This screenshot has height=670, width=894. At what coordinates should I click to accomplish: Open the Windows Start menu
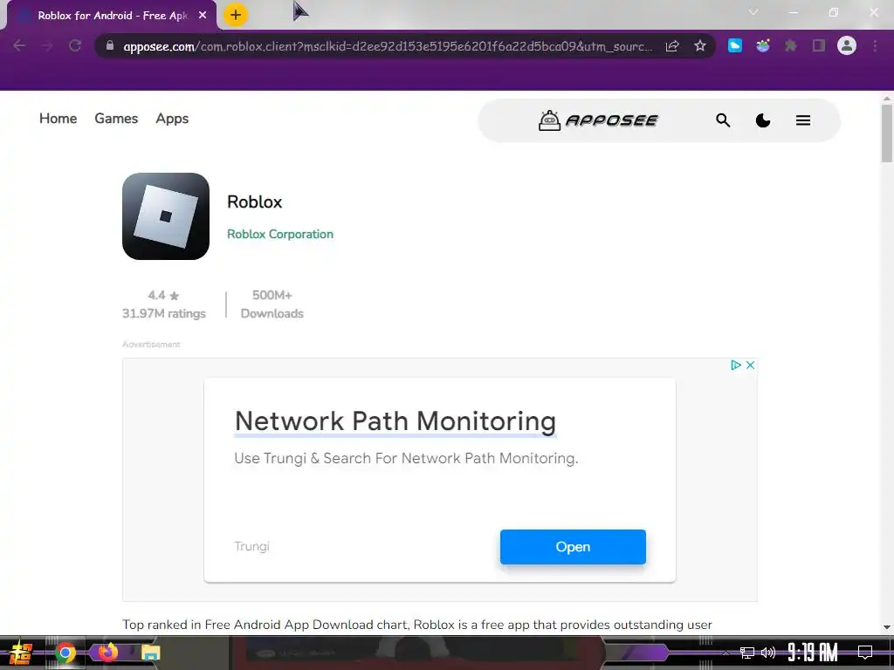click(21, 653)
